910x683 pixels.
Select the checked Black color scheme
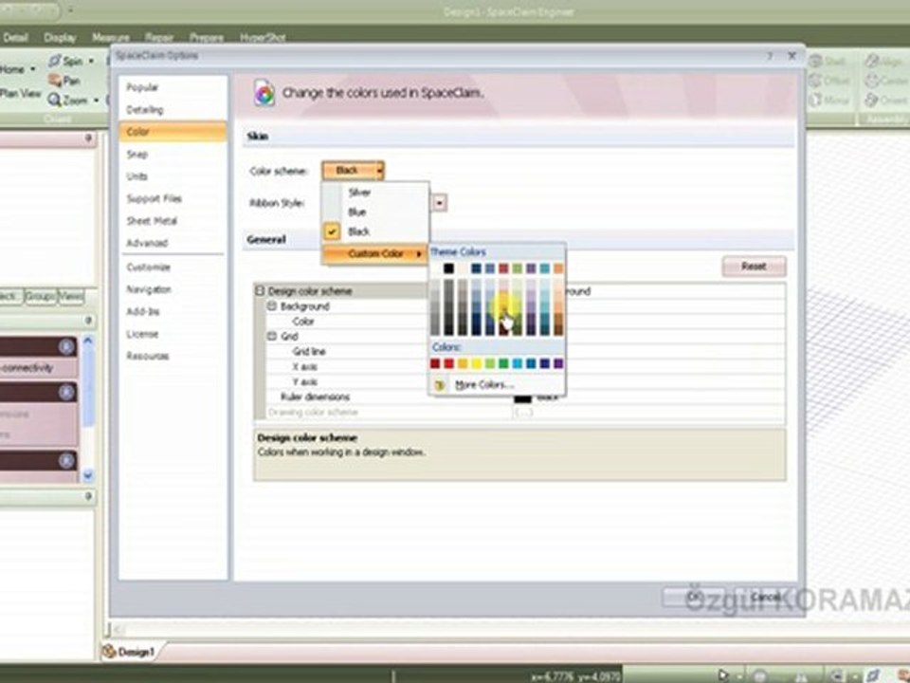point(375,231)
